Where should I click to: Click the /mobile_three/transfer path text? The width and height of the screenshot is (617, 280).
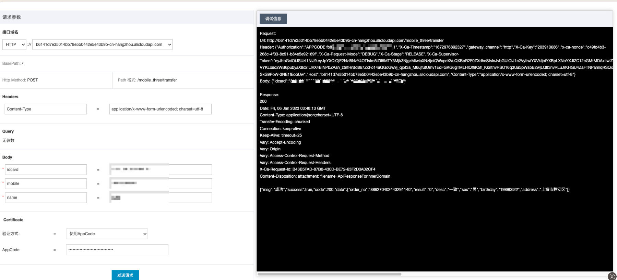pyautogui.click(x=157, y=80)
